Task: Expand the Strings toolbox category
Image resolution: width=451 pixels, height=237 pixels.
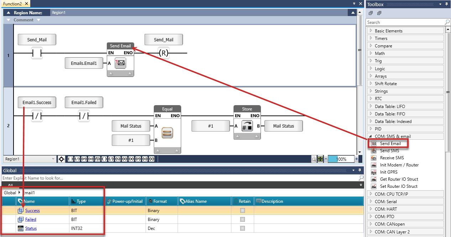Action: click(371, 91)
